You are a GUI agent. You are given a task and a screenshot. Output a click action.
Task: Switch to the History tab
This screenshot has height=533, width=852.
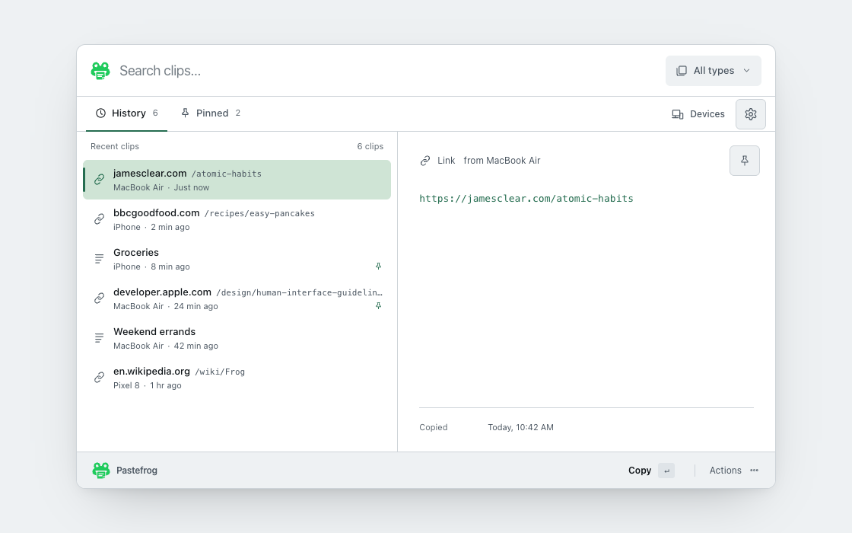(126, 113)
